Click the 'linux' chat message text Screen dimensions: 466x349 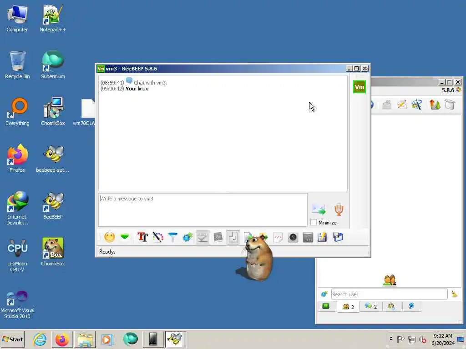pos(143,89)
